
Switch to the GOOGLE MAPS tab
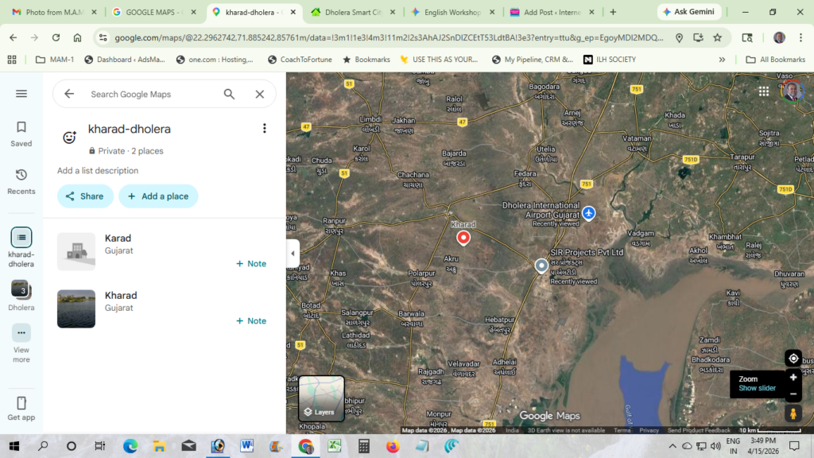154,12
